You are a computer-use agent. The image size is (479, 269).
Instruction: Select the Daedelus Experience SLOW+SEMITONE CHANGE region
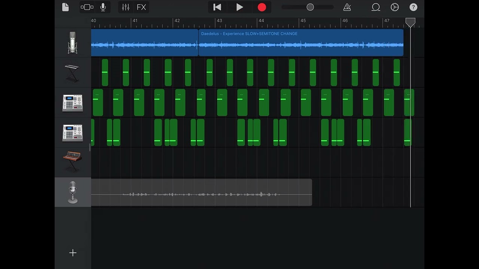[301, 43]
